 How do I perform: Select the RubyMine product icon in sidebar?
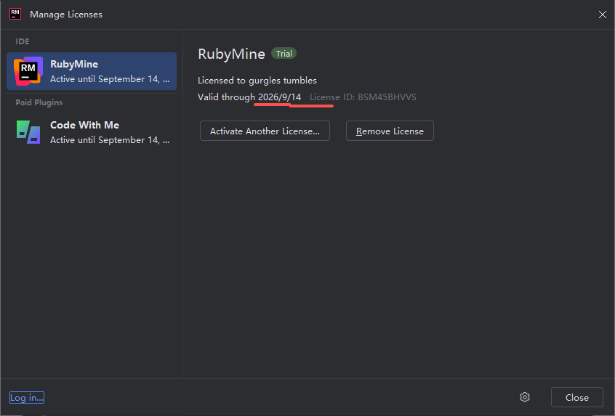point(28,71)
